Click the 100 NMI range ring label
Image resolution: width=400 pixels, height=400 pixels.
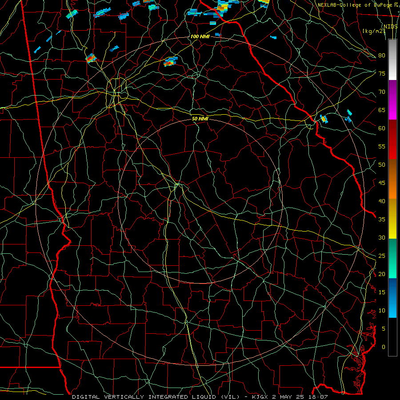[x=200, y=36]
